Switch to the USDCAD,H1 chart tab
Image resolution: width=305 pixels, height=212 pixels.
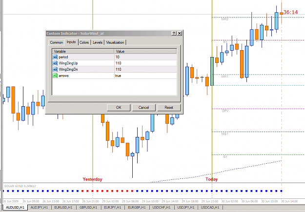tap(210, 208)
